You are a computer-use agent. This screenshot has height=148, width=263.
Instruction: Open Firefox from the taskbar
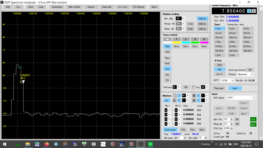pyautogui.click(x=46, y=144)
